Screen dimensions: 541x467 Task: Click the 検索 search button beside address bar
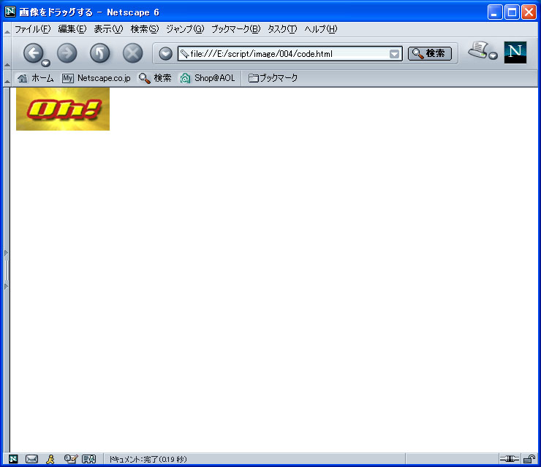430,53
